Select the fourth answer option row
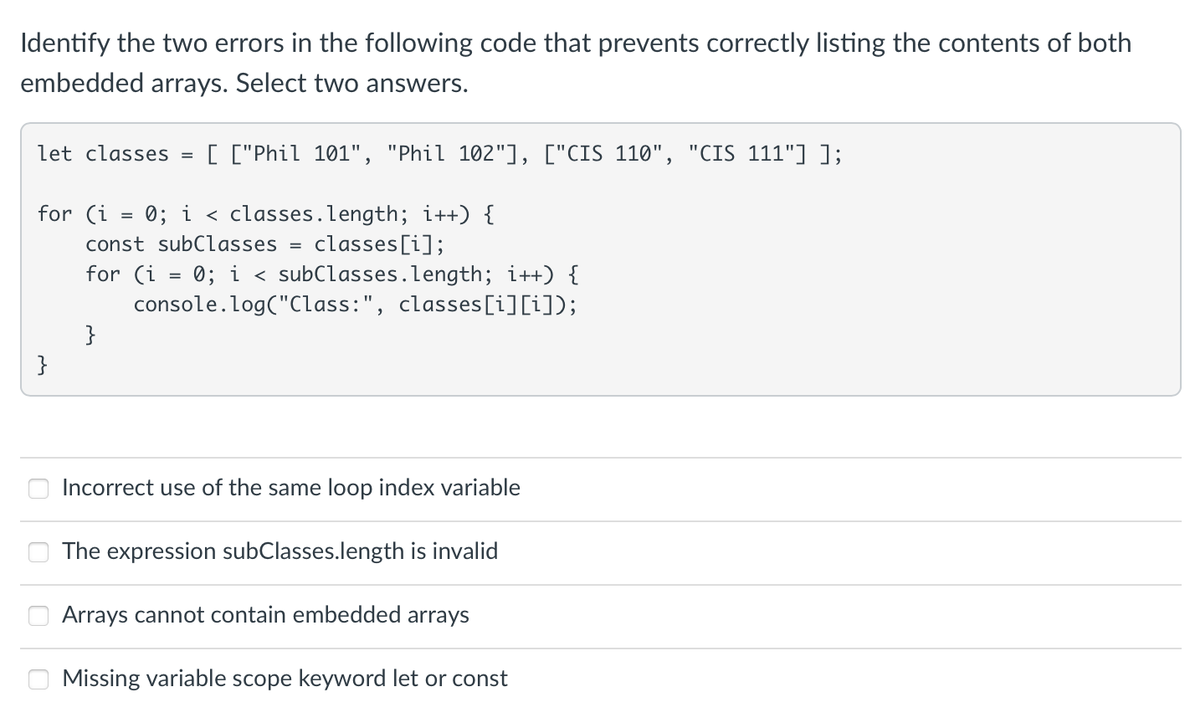The height and width of the screenshot is (728, 1190). pyautogui.click(x=285, y=679)
